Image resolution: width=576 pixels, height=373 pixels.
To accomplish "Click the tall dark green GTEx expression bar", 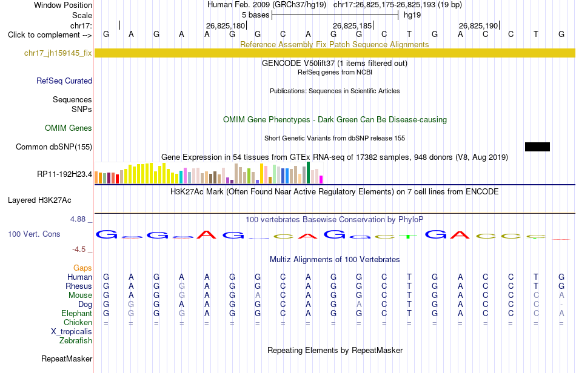I will [x=308, y=173].
